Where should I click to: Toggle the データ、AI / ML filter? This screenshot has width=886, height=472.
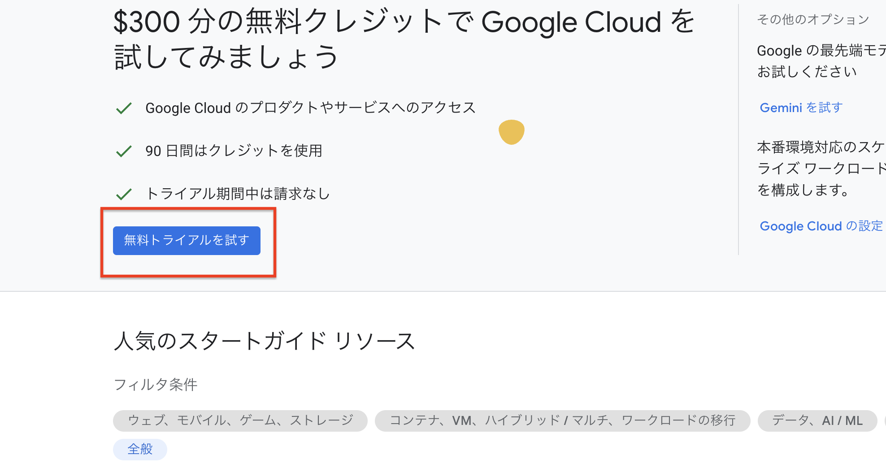coord(817,420)
